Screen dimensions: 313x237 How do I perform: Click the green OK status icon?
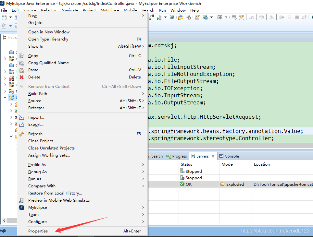click(x=182, y=184)
